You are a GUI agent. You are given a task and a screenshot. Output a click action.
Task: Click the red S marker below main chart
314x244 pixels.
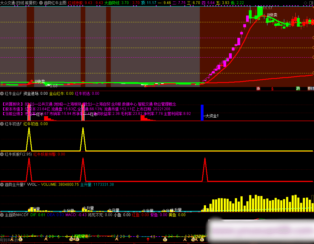pos(272,89)
